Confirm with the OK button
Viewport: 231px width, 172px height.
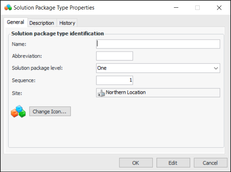(136, 163)
